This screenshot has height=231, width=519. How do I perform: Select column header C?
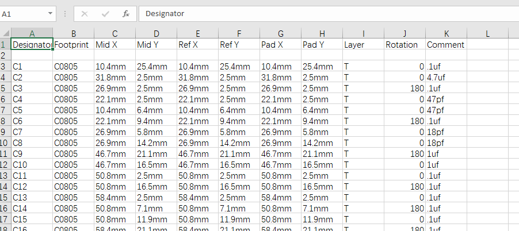tap(115, 33)
